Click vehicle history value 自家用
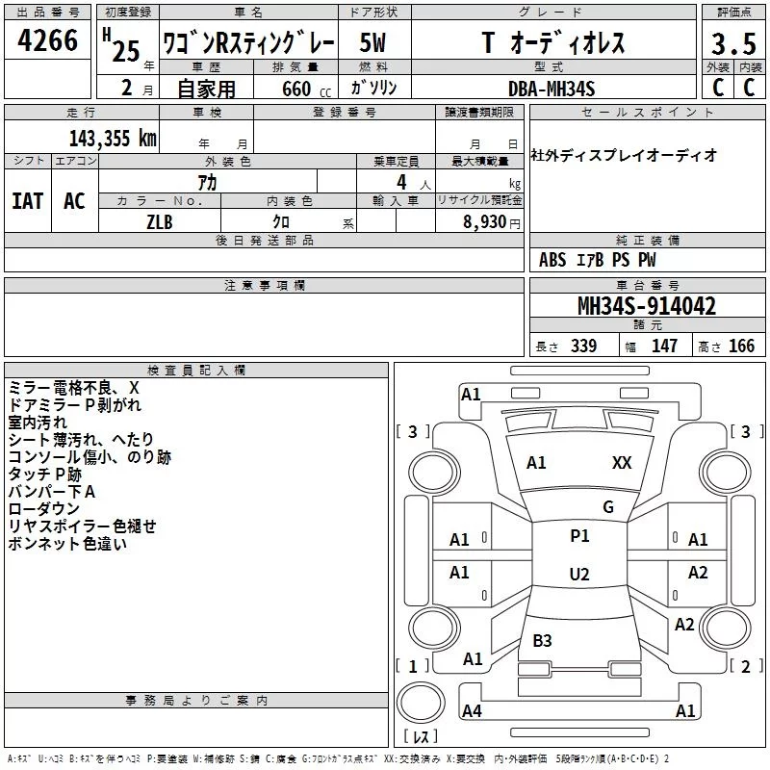Screen dimensions: 770x770 coord(206,89)
